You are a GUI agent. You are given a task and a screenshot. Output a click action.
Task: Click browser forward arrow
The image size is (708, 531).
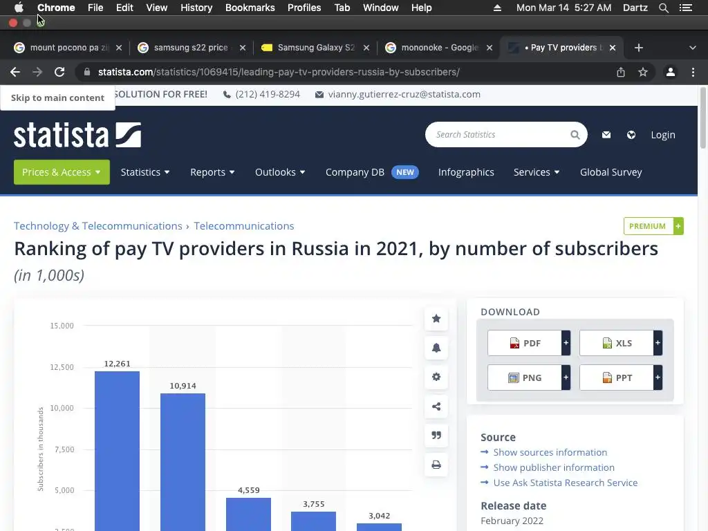click(x=37, y=72)
